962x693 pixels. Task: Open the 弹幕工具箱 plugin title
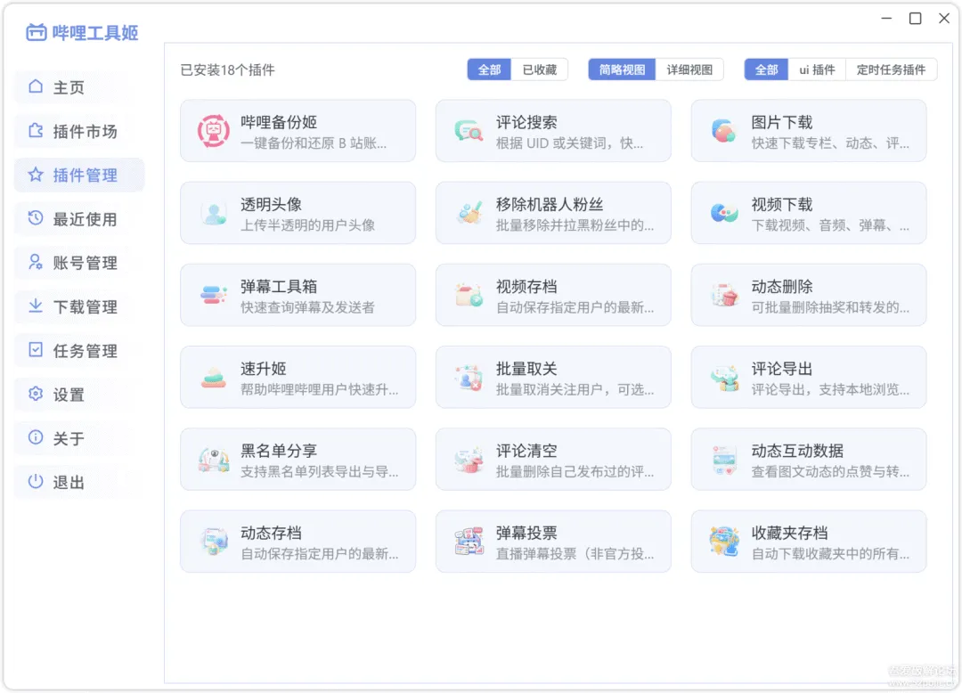[x=279, y=287]
